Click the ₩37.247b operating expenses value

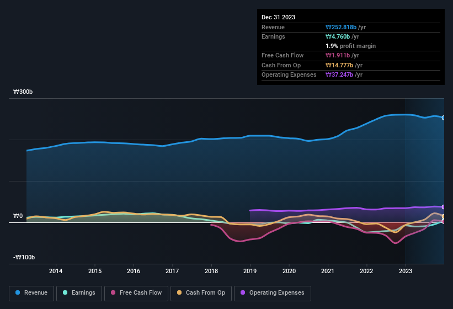click(x=340, y=74)
